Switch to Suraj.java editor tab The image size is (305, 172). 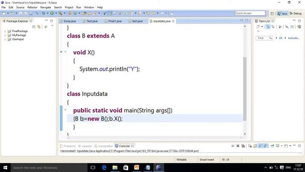point(68,21)
